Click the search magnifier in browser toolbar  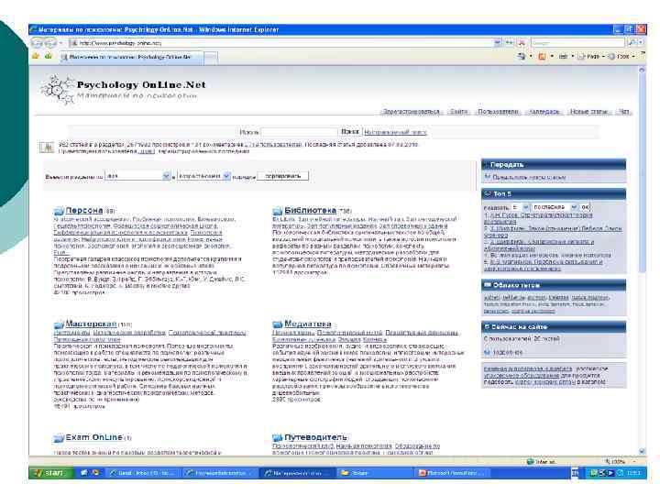[632, 42]
